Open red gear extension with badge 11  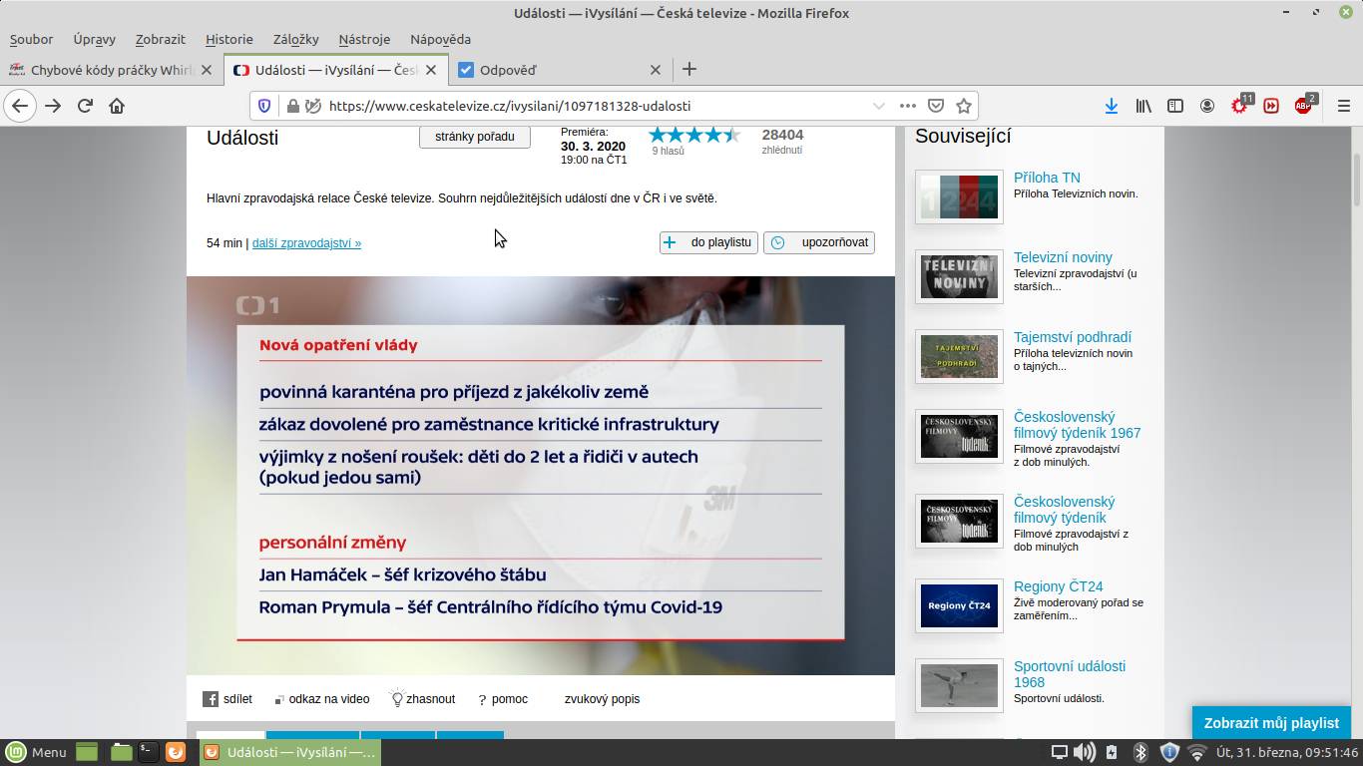click(x=1240, y=105)
